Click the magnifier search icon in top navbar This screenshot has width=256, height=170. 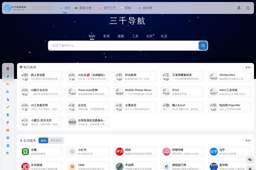point(248,8)
